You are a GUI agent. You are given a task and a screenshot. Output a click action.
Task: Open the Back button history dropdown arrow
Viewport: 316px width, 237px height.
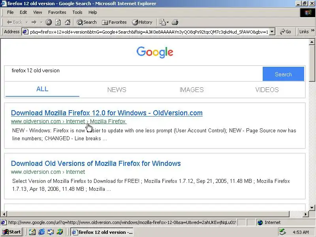pyautogui.click(x=26, y=22)
